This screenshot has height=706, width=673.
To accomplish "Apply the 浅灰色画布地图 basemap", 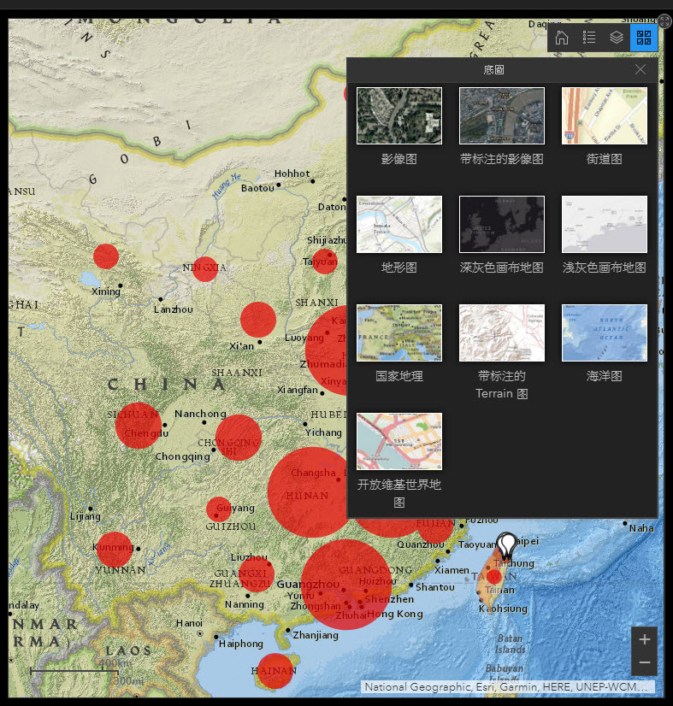I will pyautogui.click(x=604, y=224).
